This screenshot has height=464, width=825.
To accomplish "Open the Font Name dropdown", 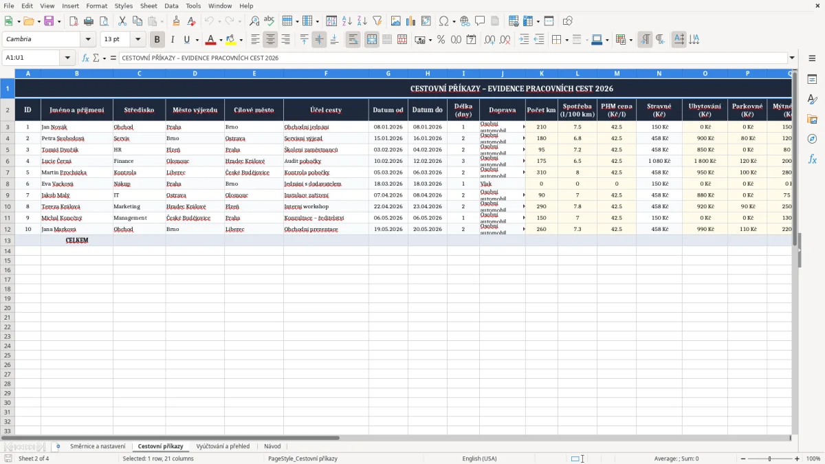I will [88, 40].
